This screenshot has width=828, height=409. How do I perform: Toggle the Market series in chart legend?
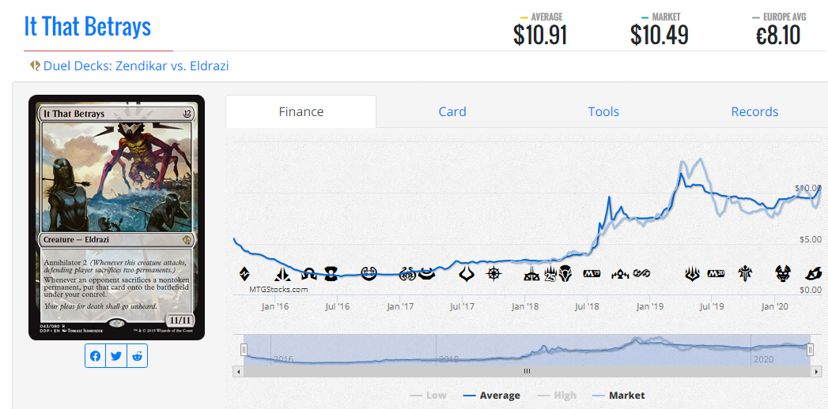click(618, 396)
